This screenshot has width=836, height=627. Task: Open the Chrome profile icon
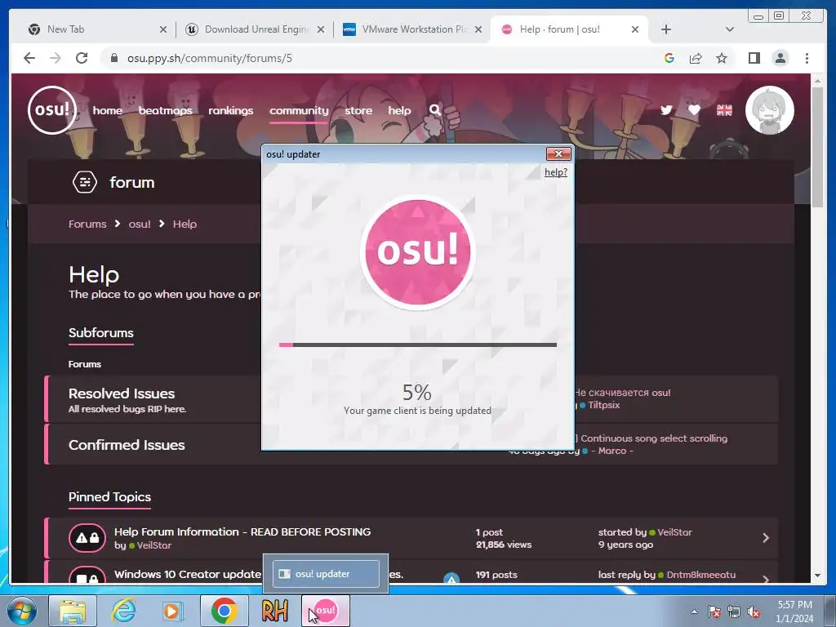point(780,58)
